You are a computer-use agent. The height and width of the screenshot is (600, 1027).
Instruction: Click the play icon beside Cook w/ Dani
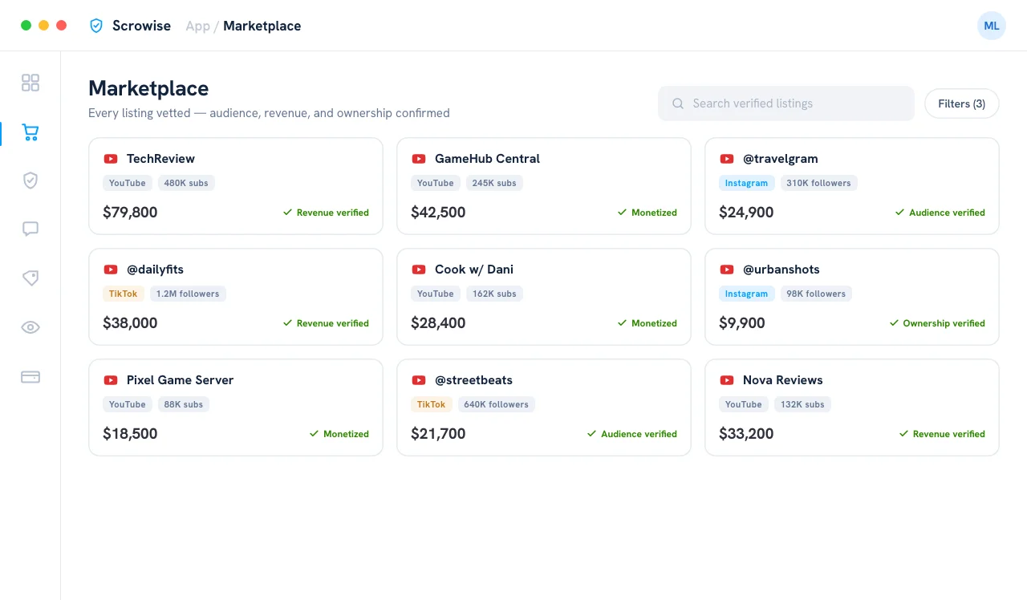coord(419,270)
